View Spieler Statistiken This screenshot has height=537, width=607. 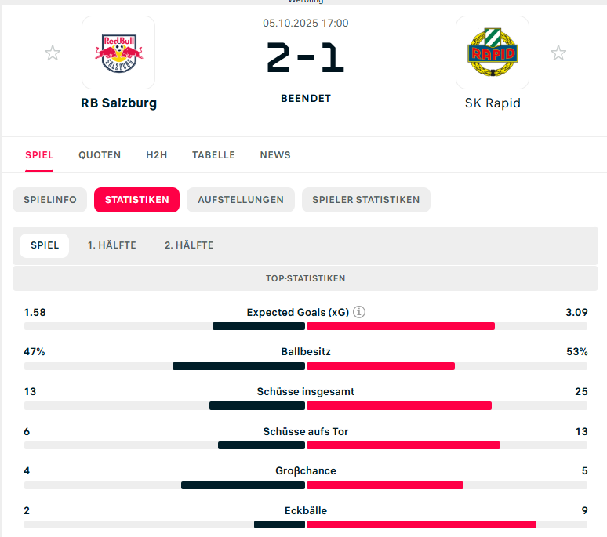click(x=365, y=200)
